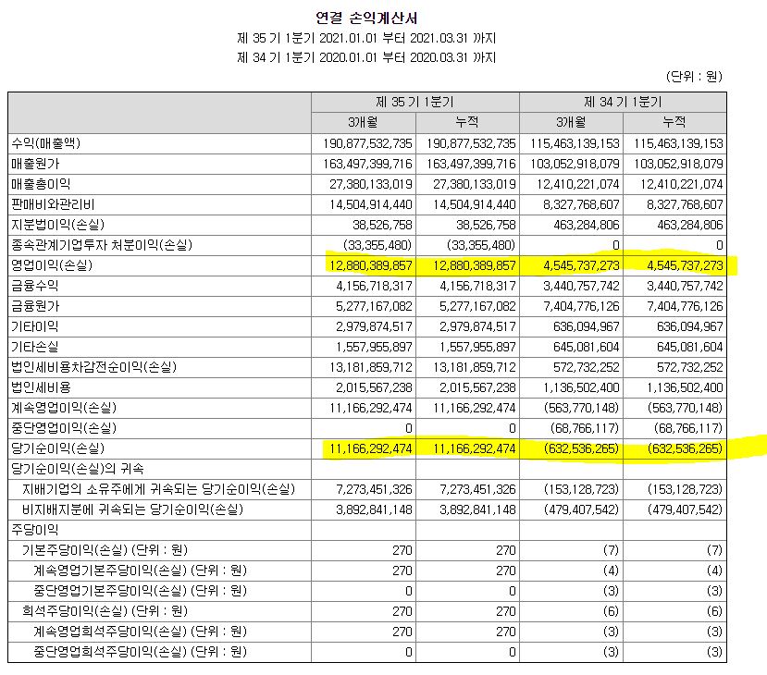Screen dimensions: 767x675
Task: Click 27,380,133,019 in the 제 35 기 3개월 column
Action: tap(371, 185)
